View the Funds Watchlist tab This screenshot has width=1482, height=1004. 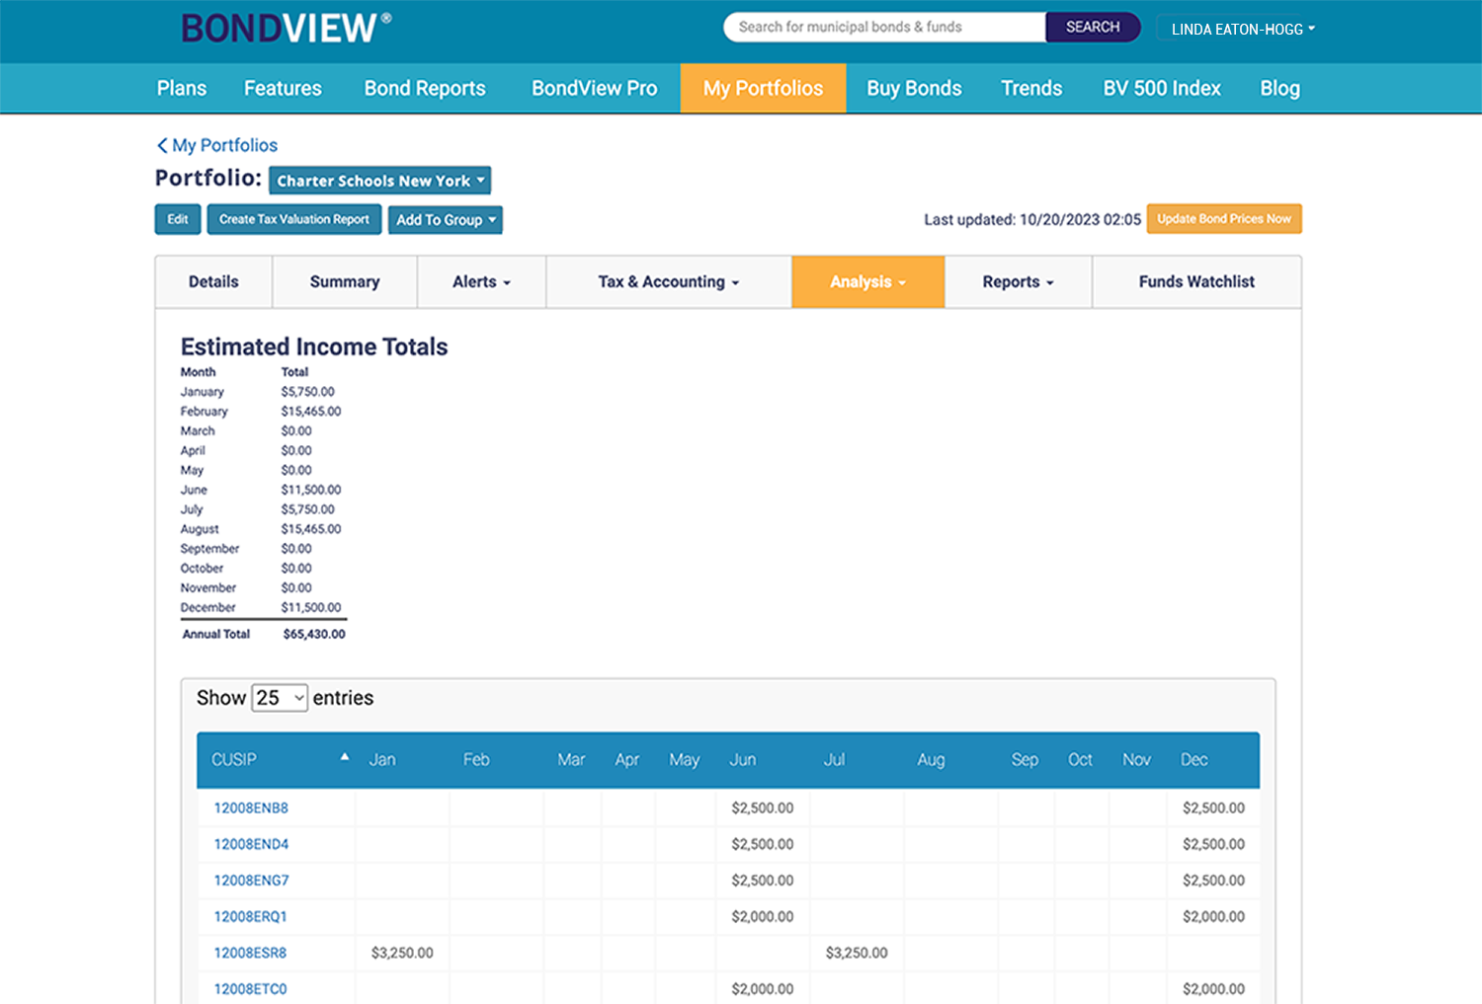[x=1195, y=281]
